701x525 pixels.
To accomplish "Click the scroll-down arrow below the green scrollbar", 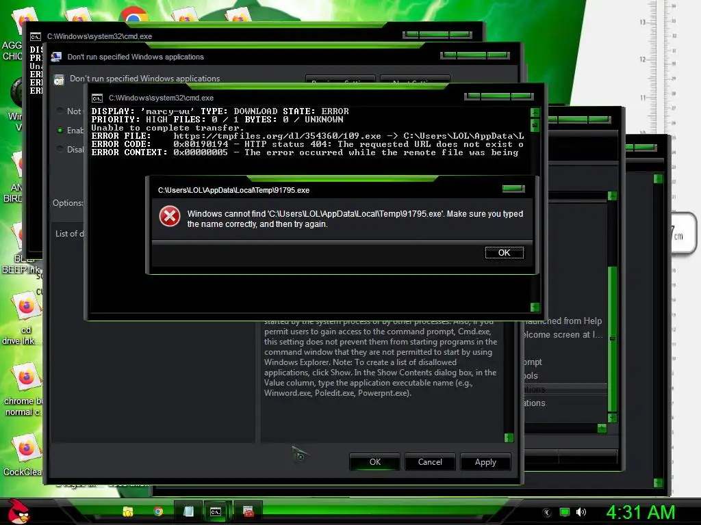I will [613, 418].
